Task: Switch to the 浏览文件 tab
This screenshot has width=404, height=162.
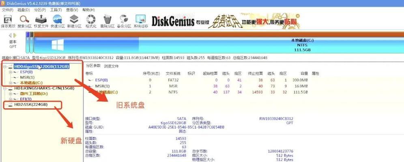Action: pyautogui.click(x=111, y=66)
